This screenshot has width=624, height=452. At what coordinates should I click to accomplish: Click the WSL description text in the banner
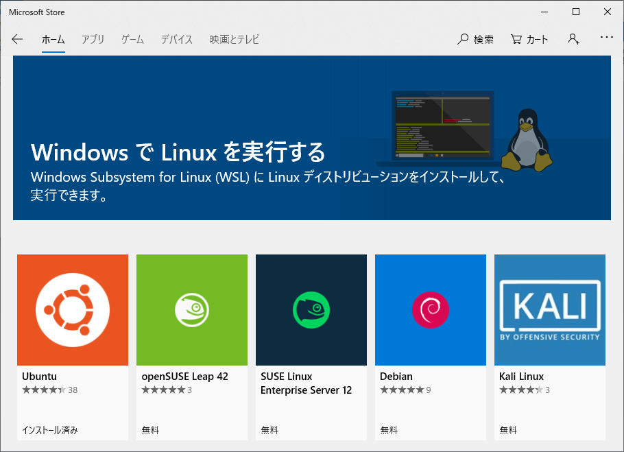pos(267,186)
